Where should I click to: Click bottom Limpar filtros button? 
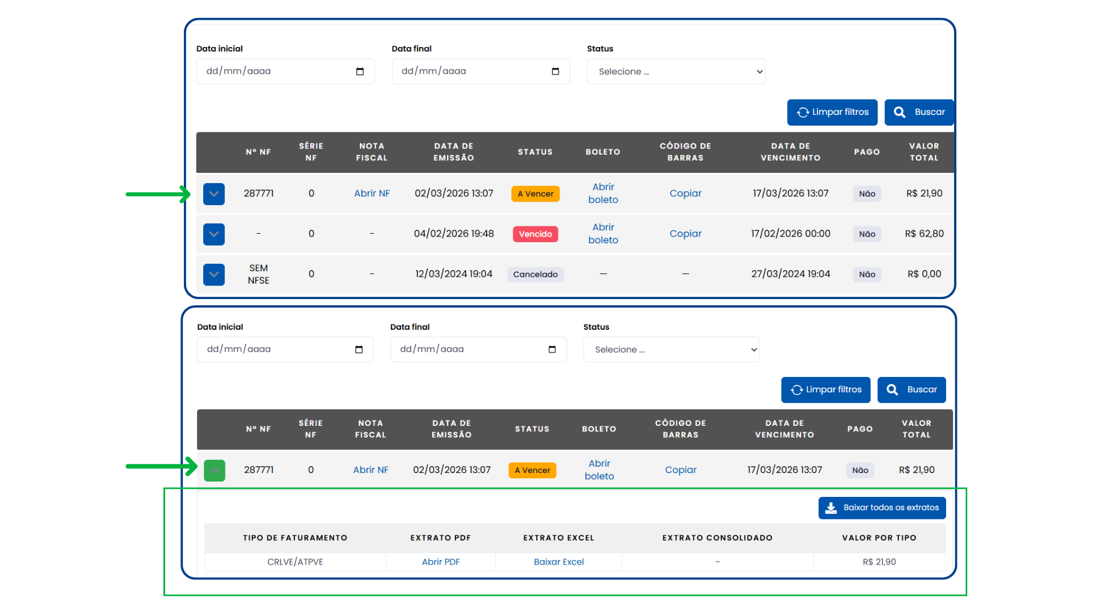click(x=825, y=390)
